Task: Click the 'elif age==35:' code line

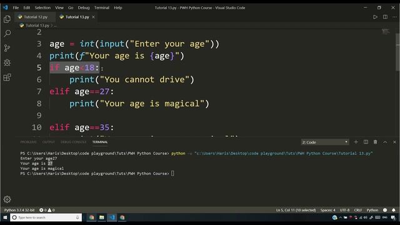Action: point(82,127)
